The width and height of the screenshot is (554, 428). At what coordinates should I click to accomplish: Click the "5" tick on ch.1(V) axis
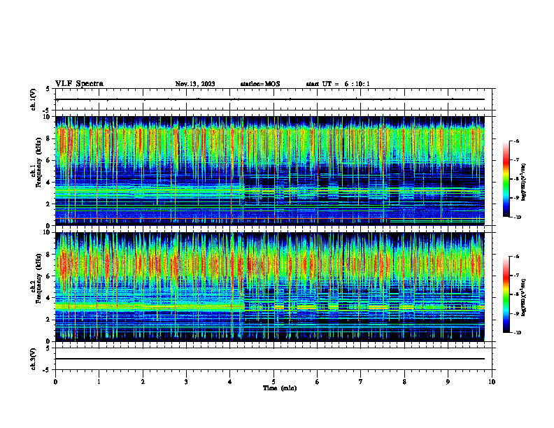[x=48, y=89]
